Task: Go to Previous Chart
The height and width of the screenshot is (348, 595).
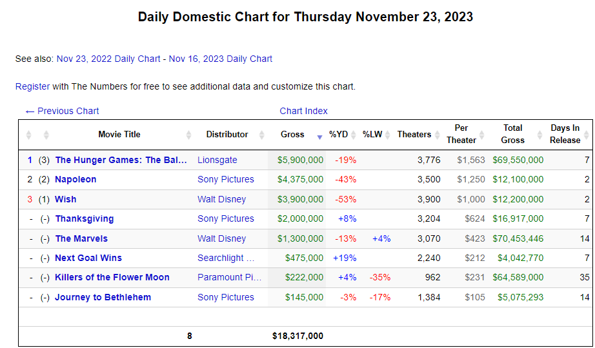Action: (62, 111)
